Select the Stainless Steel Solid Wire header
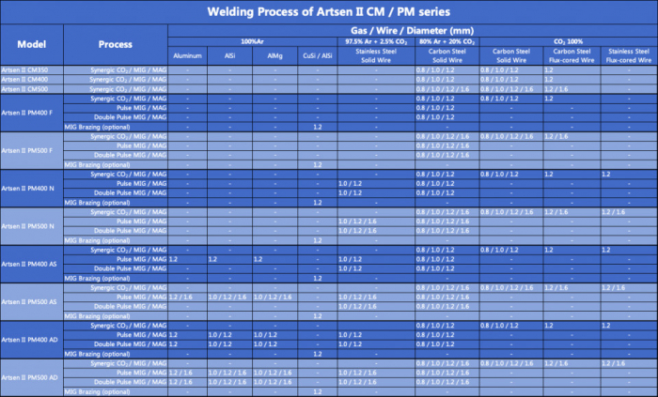The height and width of the screenshot is (397, 658). (x=376, y=55)
